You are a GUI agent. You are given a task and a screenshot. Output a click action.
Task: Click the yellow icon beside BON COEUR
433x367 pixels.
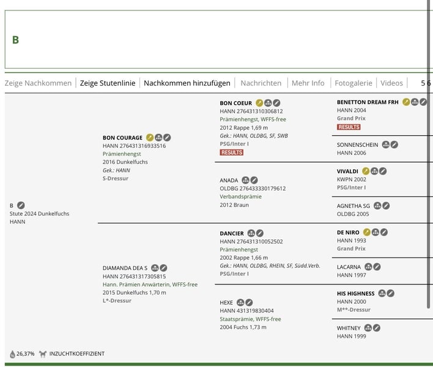259,103
